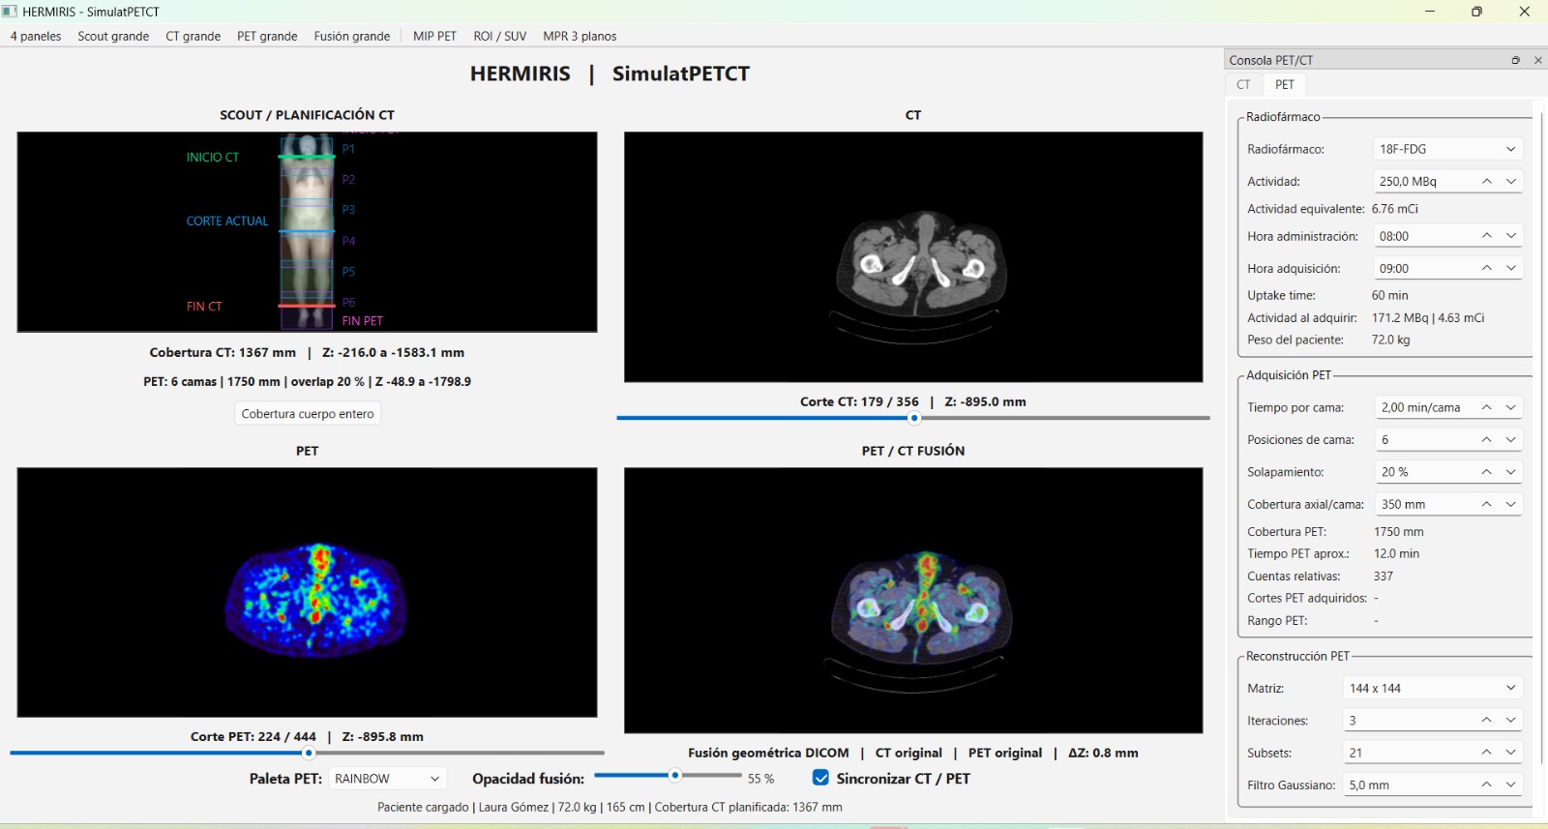The image size is (1548, 829).
Task: Click the Hora administración up arrow
Action: coord(1487,236)
